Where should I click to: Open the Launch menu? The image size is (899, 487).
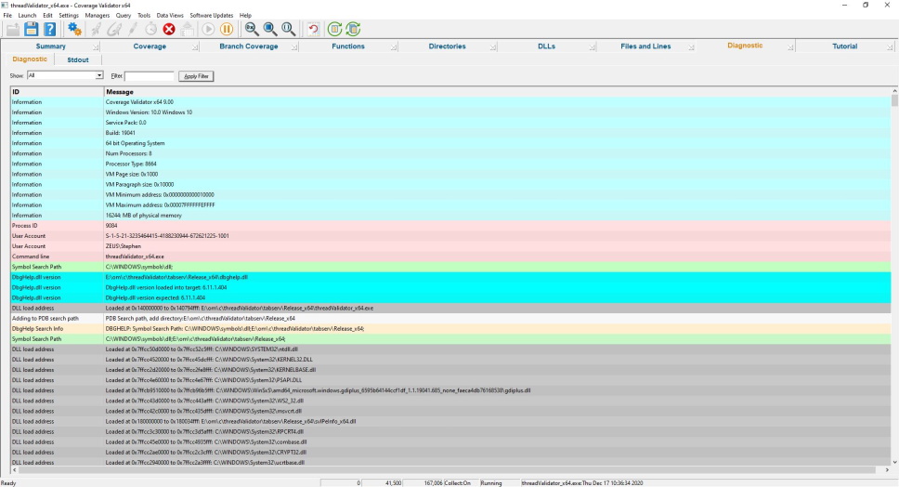(27, 16)
